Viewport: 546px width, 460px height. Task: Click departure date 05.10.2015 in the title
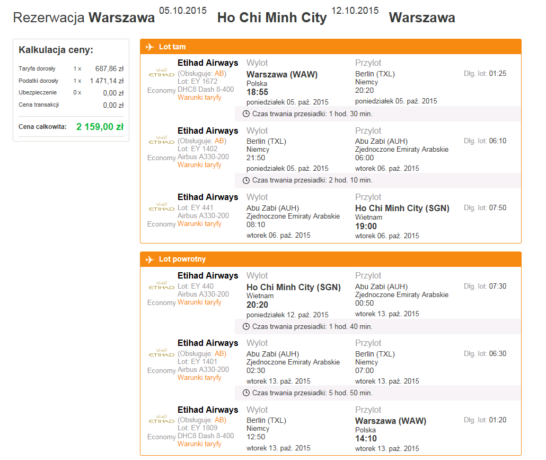tap(183, 11)
